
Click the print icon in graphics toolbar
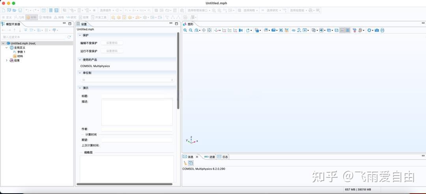[382, 30]
